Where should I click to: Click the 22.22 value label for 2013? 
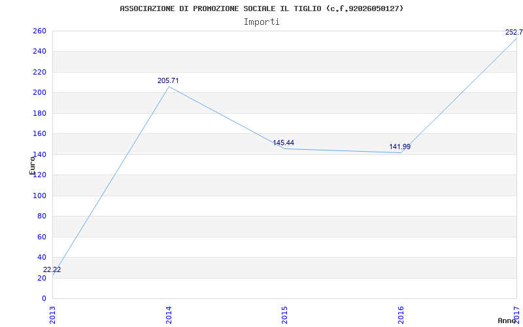(x=52, y=269)
